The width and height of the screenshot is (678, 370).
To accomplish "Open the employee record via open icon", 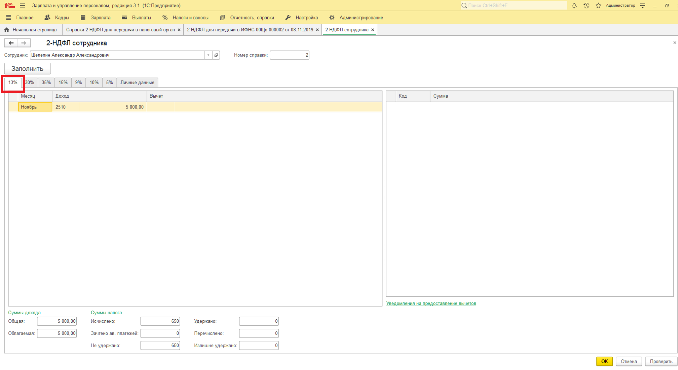I will coord(216,55).
